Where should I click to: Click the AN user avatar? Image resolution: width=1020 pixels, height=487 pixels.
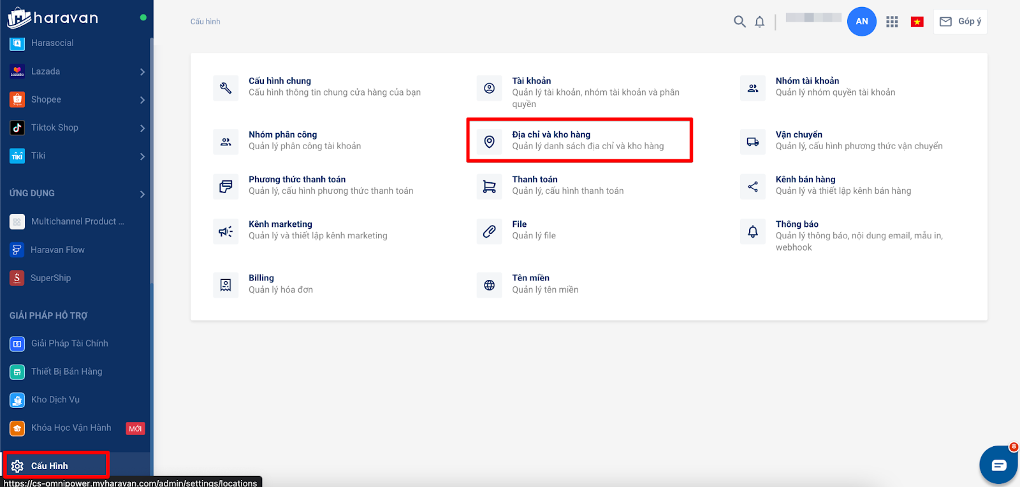point(861,22)
